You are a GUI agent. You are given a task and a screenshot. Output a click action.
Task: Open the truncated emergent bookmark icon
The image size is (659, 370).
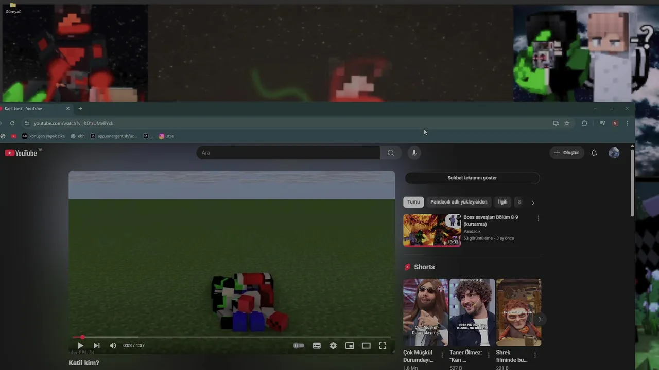(148, 136)
